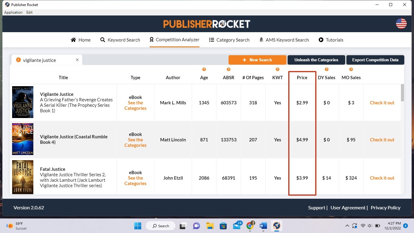
Task: Start a New Search
Action: click(257, 60)
